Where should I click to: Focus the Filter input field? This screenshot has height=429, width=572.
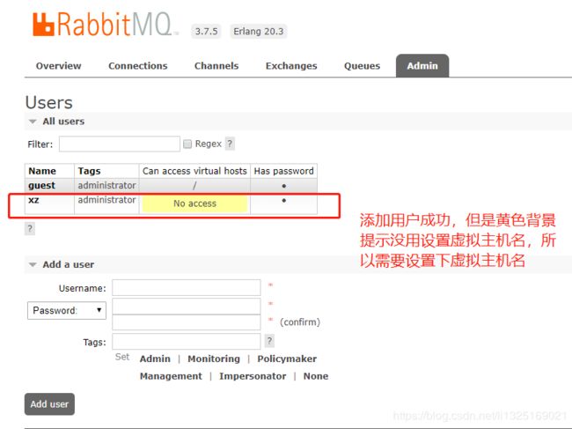click(x=120, y=144)
